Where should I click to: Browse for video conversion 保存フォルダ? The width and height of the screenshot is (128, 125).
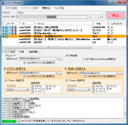[x=60, y=73]
